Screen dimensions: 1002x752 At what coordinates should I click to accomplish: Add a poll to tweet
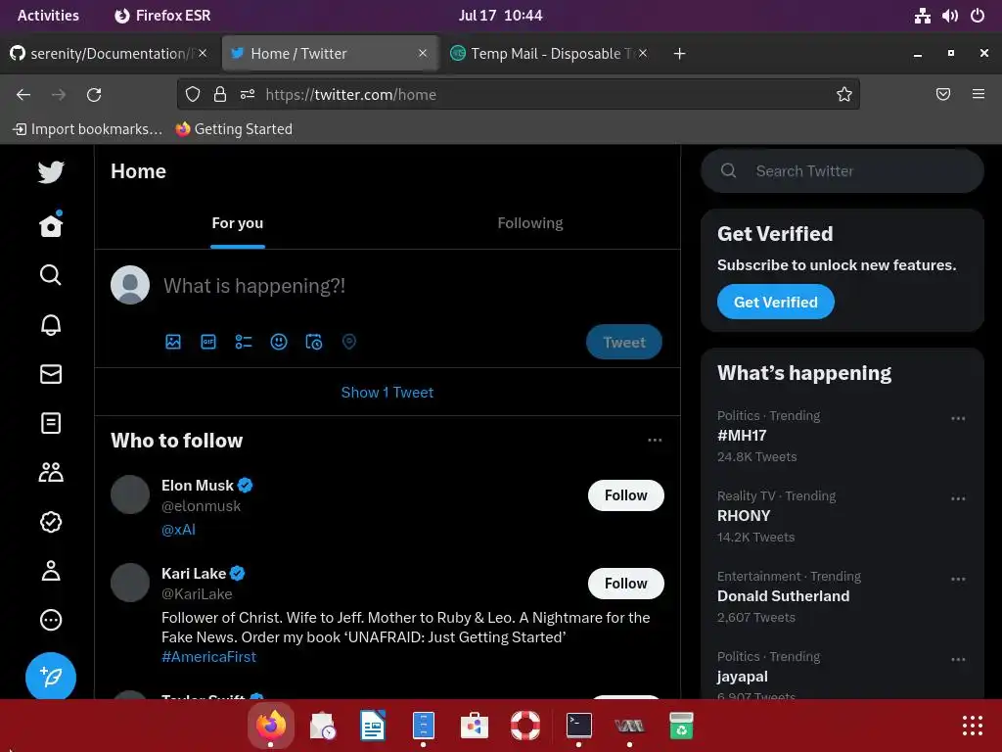pos(244,342)
